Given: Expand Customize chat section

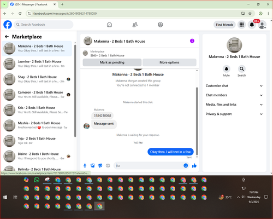Looking at the screenshot, I should pos(234,86).
